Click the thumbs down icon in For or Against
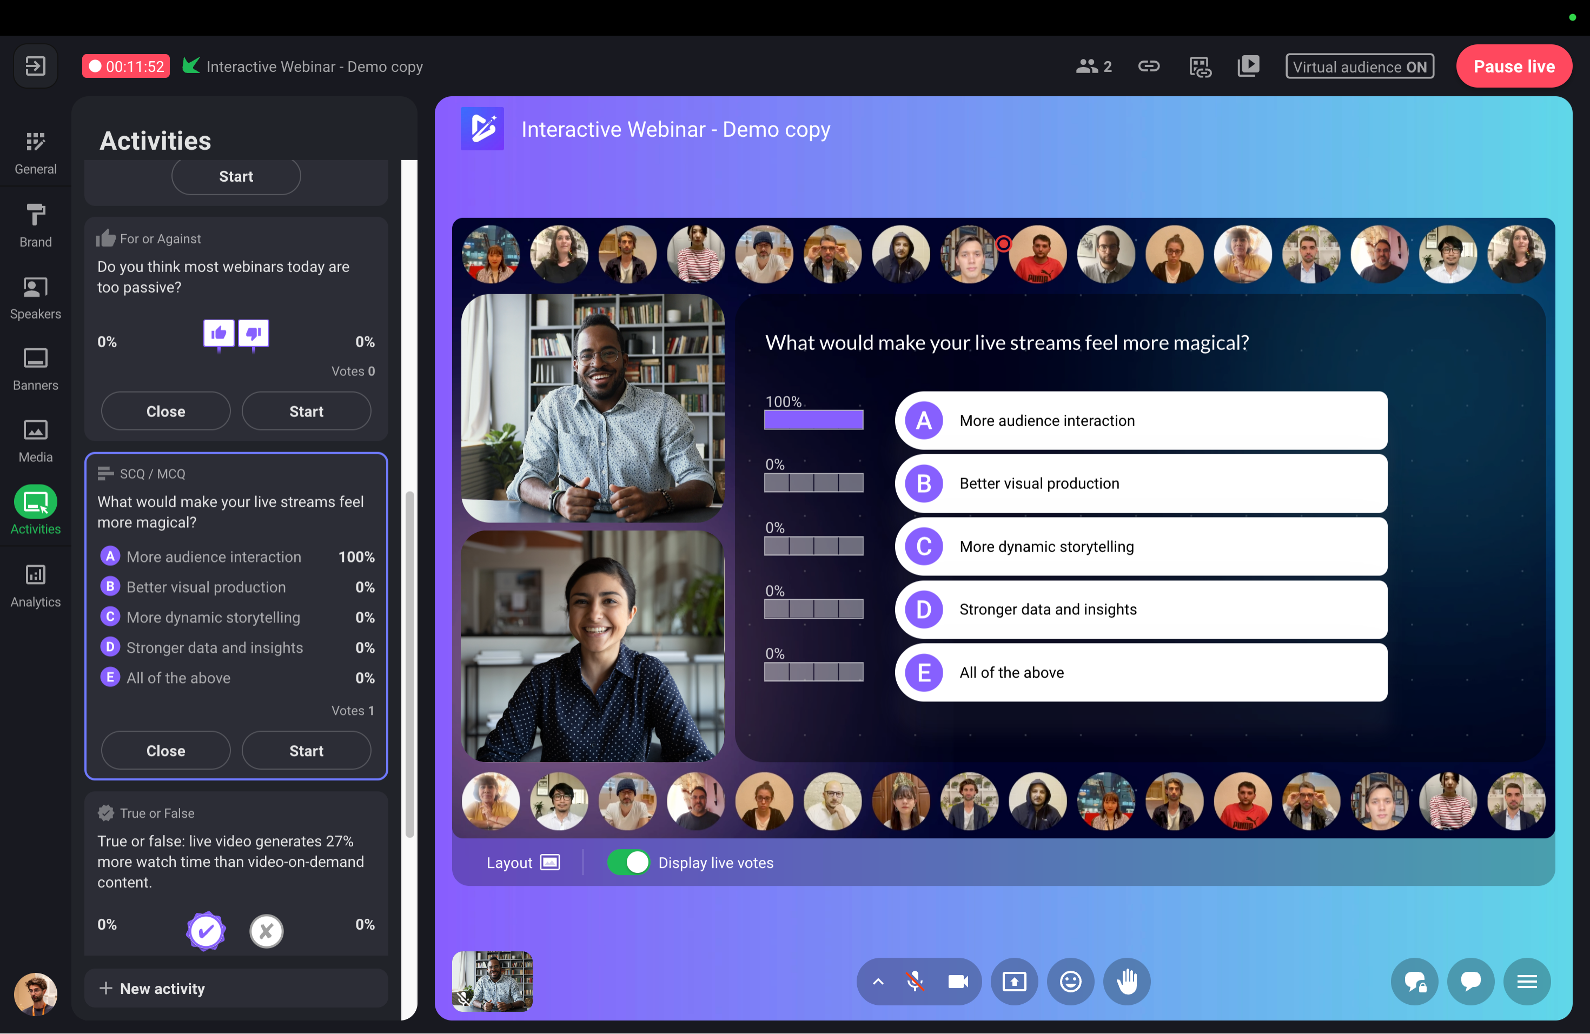 click(253, 334)
